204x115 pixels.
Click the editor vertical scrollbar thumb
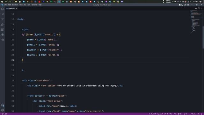point(203,37)
